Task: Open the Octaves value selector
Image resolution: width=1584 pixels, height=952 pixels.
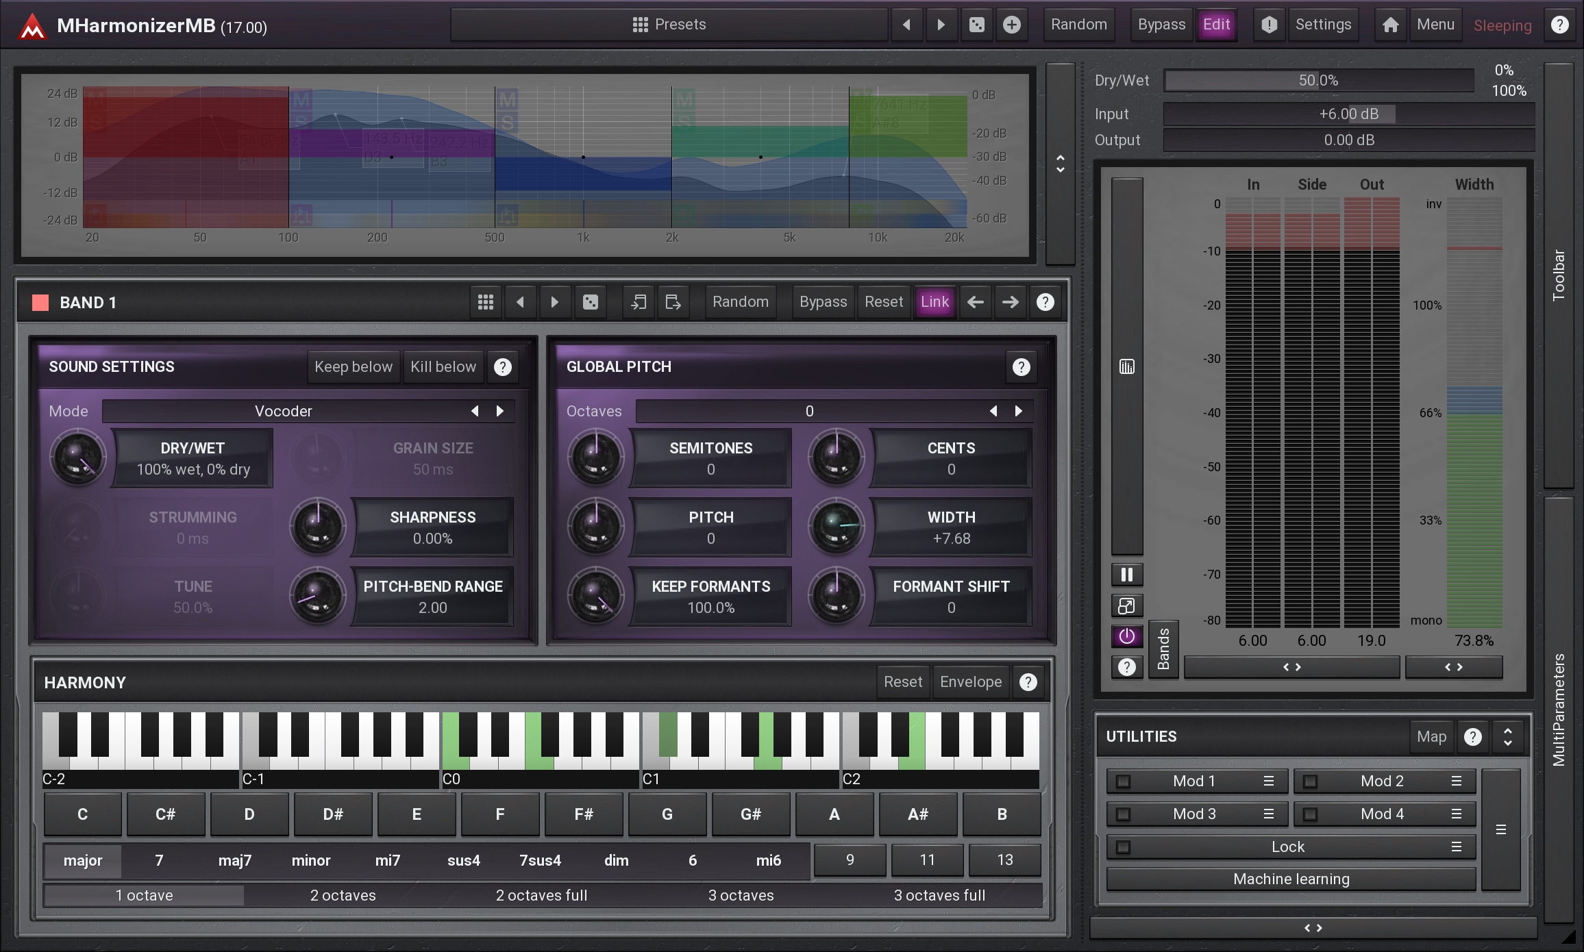Action: tap(808, 411)
